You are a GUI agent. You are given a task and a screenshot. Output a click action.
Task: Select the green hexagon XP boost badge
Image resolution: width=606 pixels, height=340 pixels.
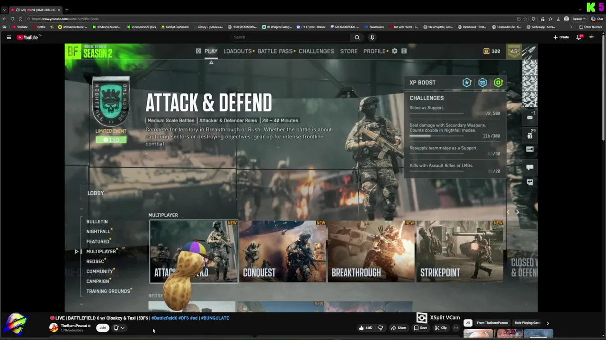coord(498,83)
